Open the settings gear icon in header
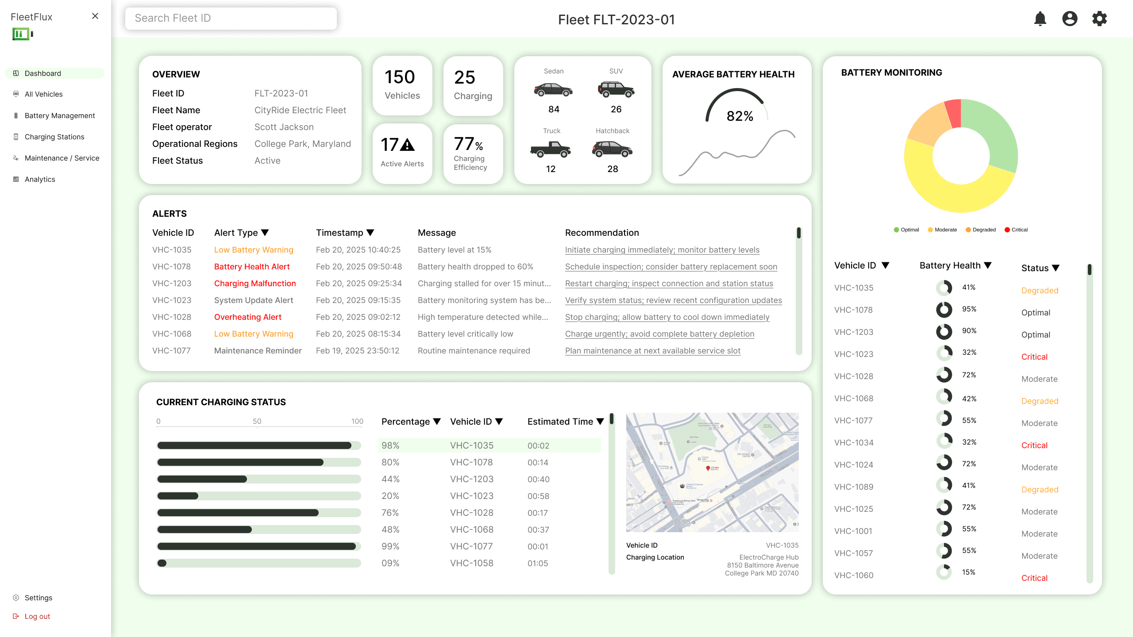The width and height of the screenshot is (1133, 637). [1099, 19]
